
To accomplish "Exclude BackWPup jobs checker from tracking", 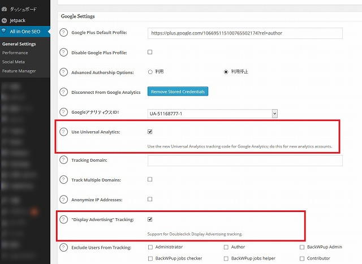I will click(150, 258).
